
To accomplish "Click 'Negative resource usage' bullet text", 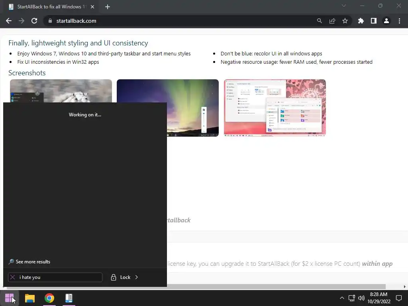I will pyautogui.click(x=296, y=62).
